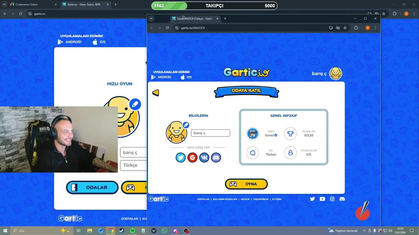Click the GENEL #6F2XJF room title

(x=283, y=116)
